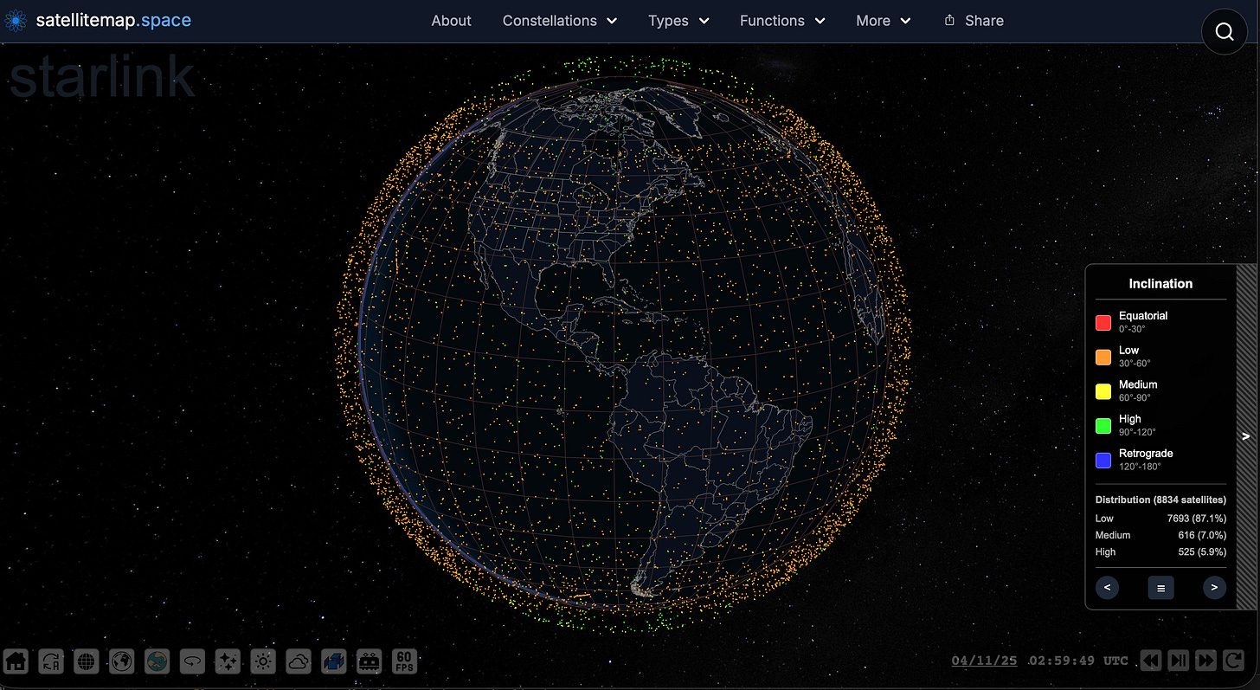Click the blue satellite model icon
1260x690 pixels.
(x=333, y=661)
